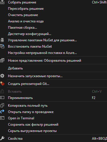Viewport: 107px width, 142px height.
Task: Click the rename icon beside Переименовать
Action: pos(2,98)
